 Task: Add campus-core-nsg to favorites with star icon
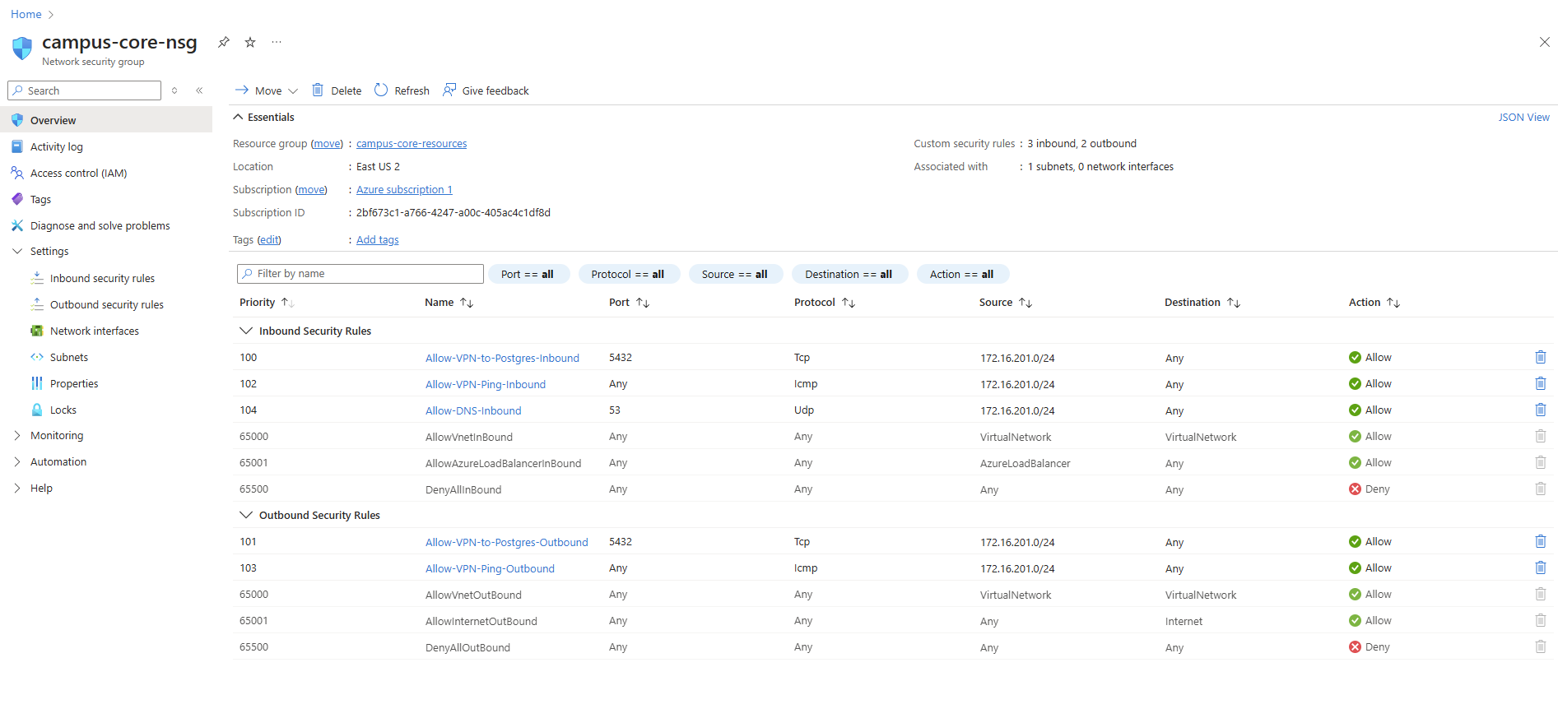pyautogui.click(x=250, y=42)
